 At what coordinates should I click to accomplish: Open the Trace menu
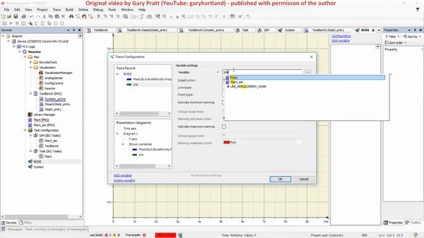point(56,9)
